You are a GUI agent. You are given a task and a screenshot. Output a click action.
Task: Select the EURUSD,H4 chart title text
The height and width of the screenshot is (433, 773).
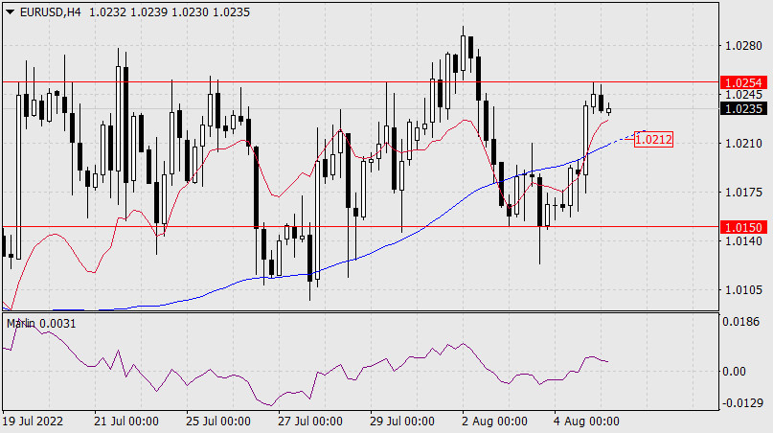(50, 12)
